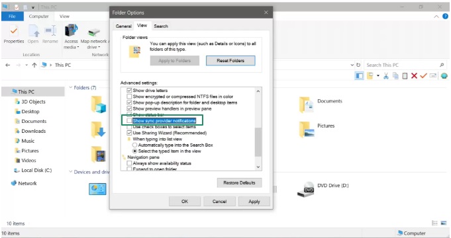Open the Access media dropdown arrow
The width and height of the screenshot is (451, 238).
click(x=78, y=48)
